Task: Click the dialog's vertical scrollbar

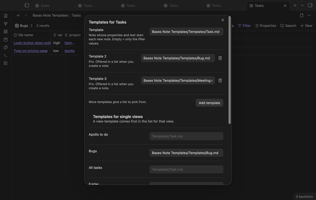Action: click(230, 70)
